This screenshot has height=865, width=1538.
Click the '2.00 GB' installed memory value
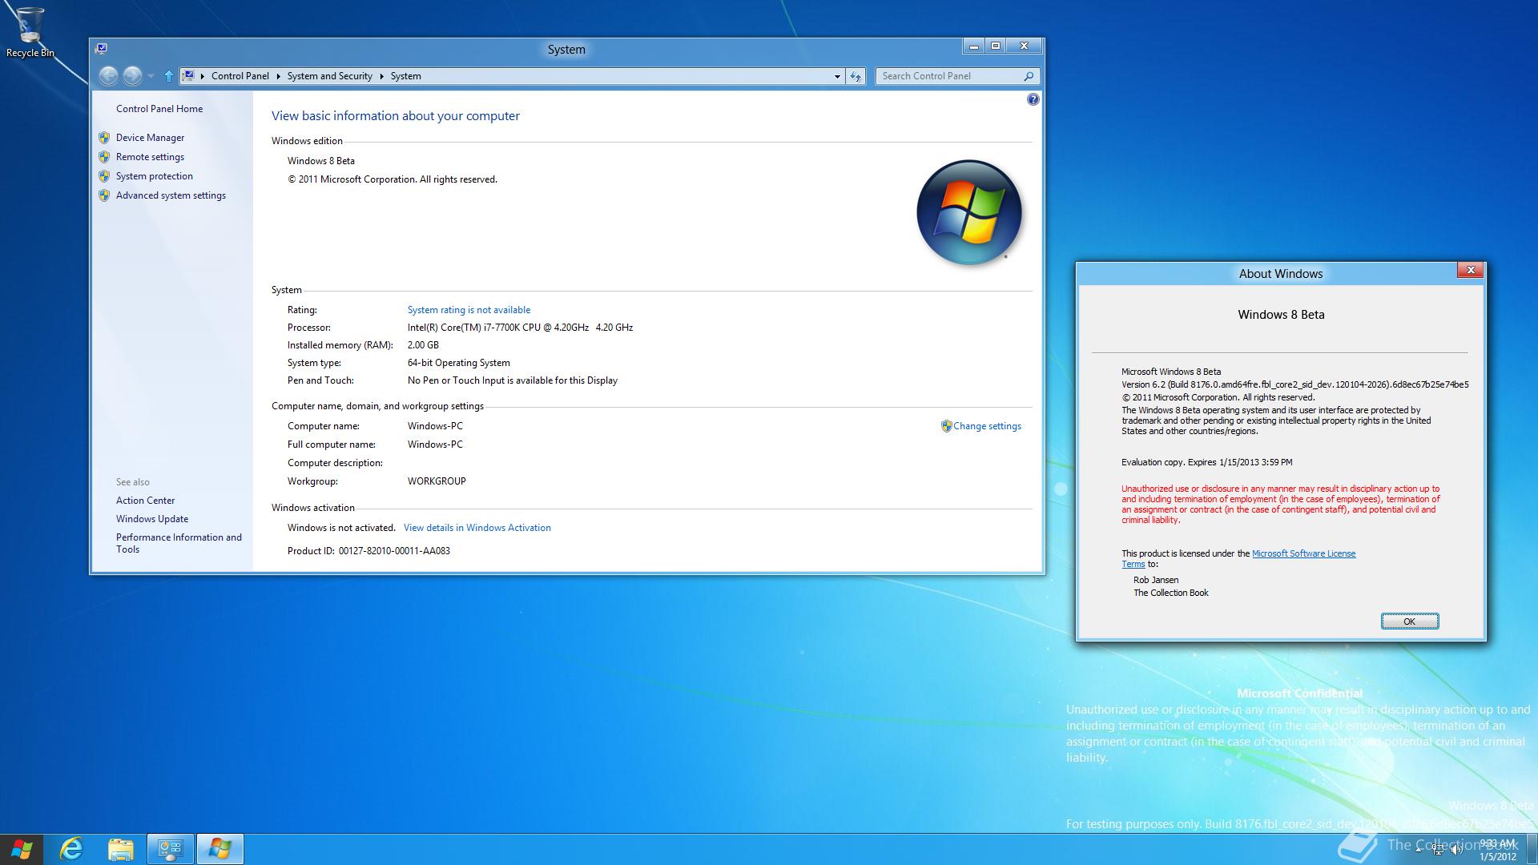(x=423, y=345)
